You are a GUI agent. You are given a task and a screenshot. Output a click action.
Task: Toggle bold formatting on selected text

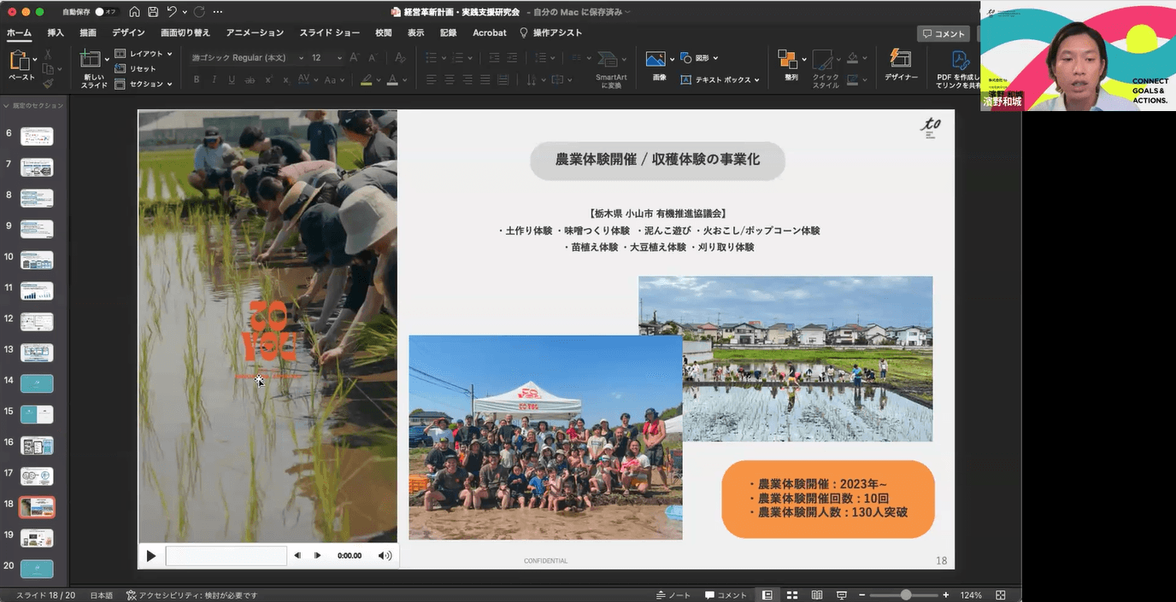coord(196,79)
